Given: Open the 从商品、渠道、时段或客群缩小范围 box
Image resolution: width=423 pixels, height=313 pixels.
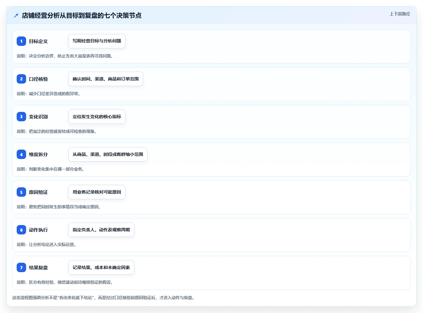Looking at the screenshot, I should 108,154.
